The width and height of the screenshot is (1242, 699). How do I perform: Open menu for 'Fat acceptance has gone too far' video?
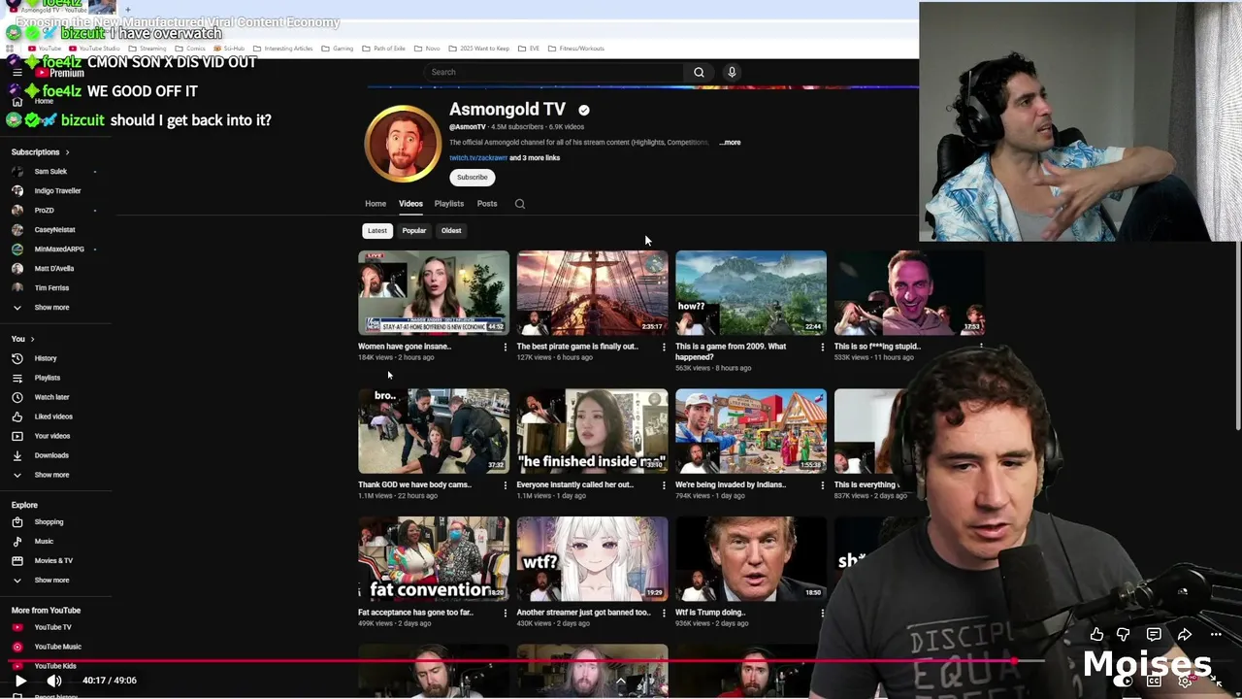pyautogui.click(x=505, y=614)
